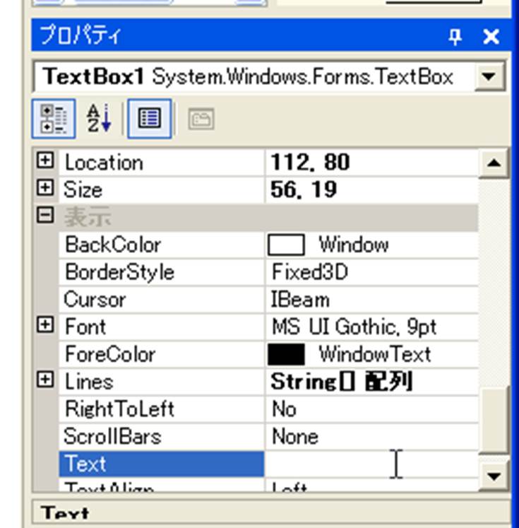Click the ForeColor black color swatch
Image resolution: width=519 pixels, height=528 pixels.
click(x=287, y=354)
